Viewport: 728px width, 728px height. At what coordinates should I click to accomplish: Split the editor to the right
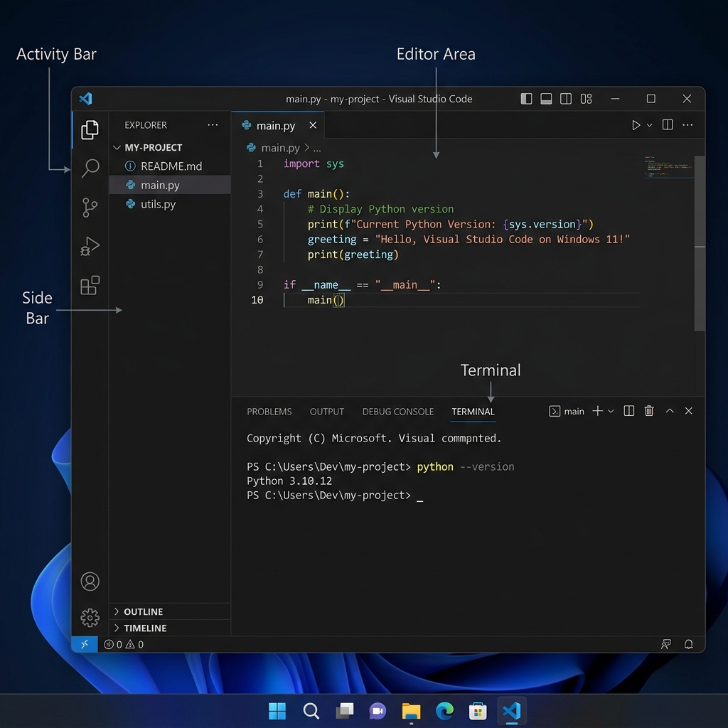click(x=668, y=124)
